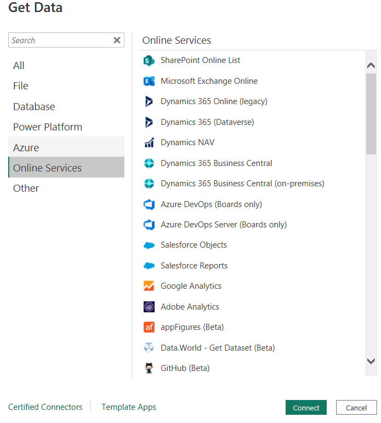
Task: Click the vertical scrollbar thumb
Action: pos(371,114)
